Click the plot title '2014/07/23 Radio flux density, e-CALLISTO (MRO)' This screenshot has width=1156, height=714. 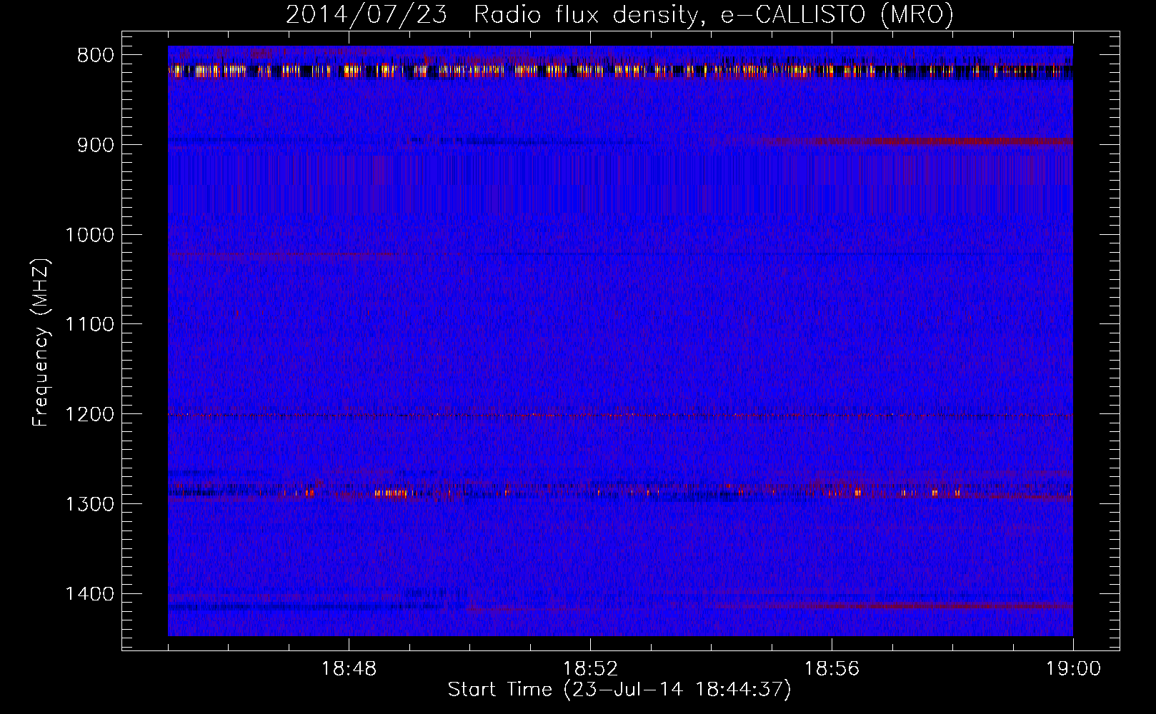[x=619, y=14]
